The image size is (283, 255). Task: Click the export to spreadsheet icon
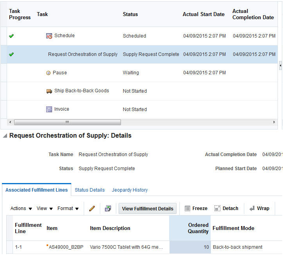(108, 208)
